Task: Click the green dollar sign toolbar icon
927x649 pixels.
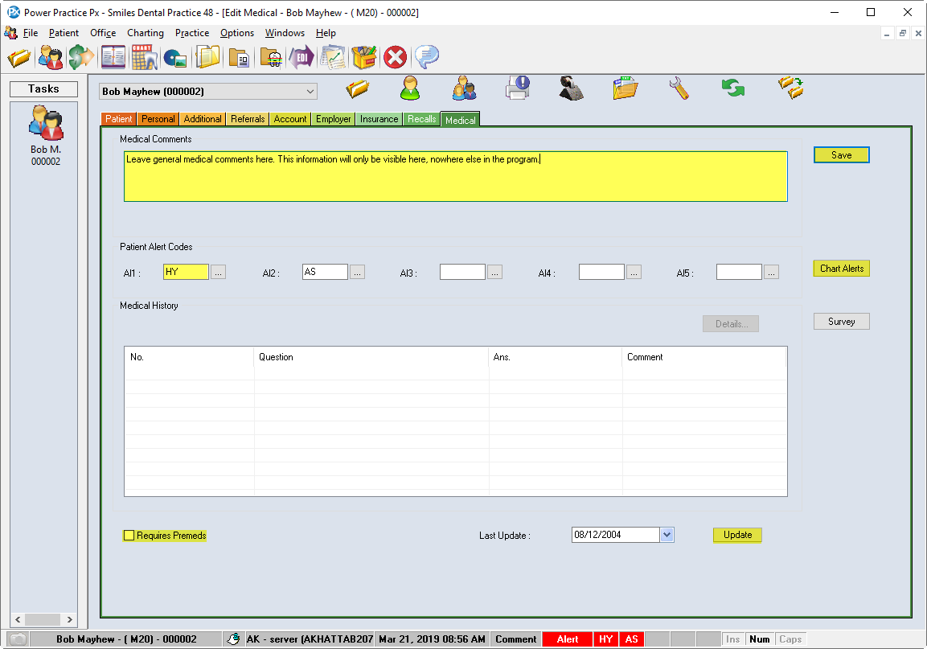Action: point(80,58)
